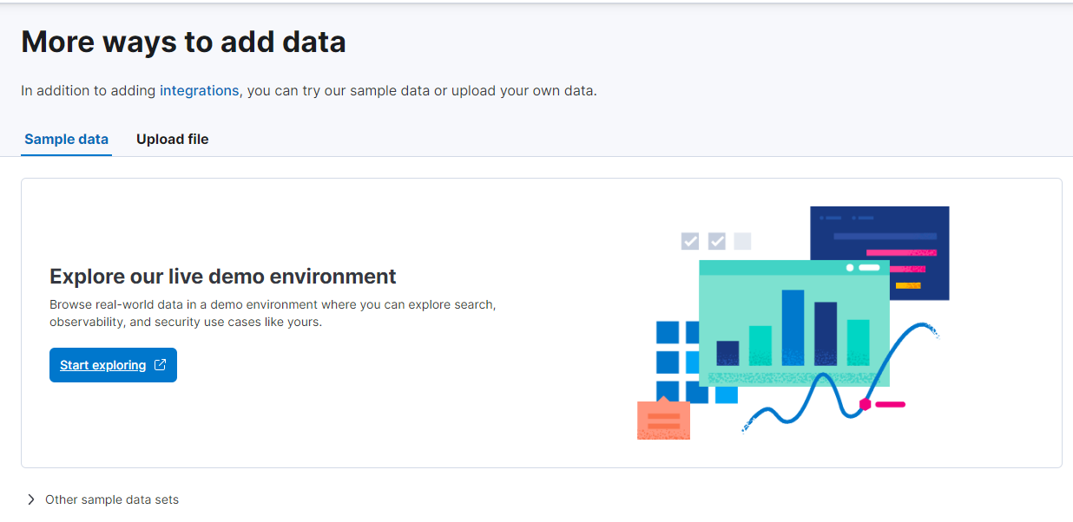Click the first checked box in the illustration
1073x522 pixels.
[x=690, y=241]
